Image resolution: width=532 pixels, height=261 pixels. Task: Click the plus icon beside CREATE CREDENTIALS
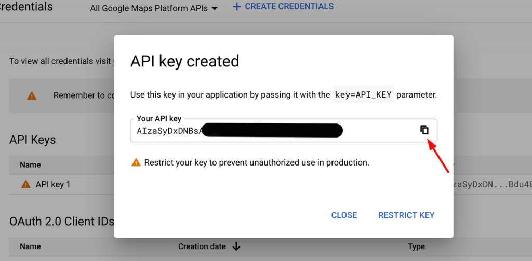click(236, 6)
